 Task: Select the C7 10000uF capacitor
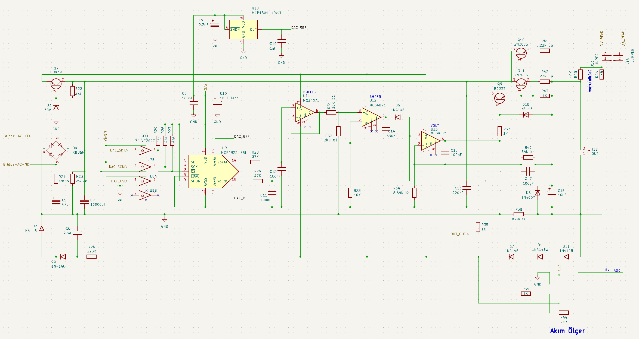coord(84,202)
